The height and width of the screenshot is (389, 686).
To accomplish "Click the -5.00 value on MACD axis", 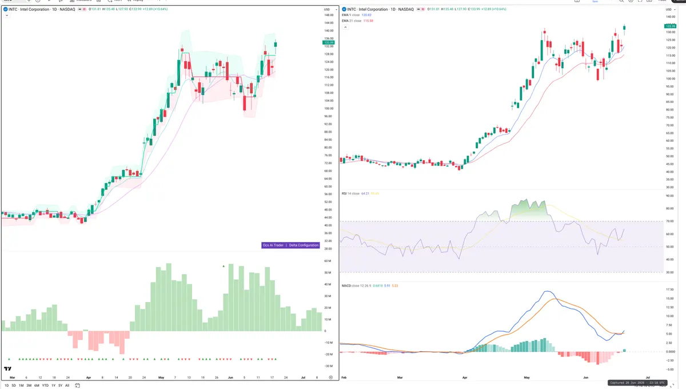I will point(669,370).
